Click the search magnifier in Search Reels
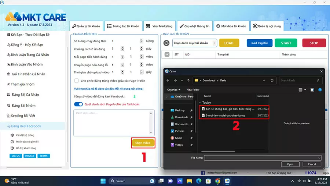Screen dimensions: 330x186 [318, 81]
